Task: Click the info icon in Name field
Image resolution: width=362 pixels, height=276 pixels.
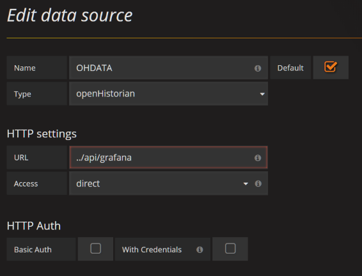Action: point(258,68)
